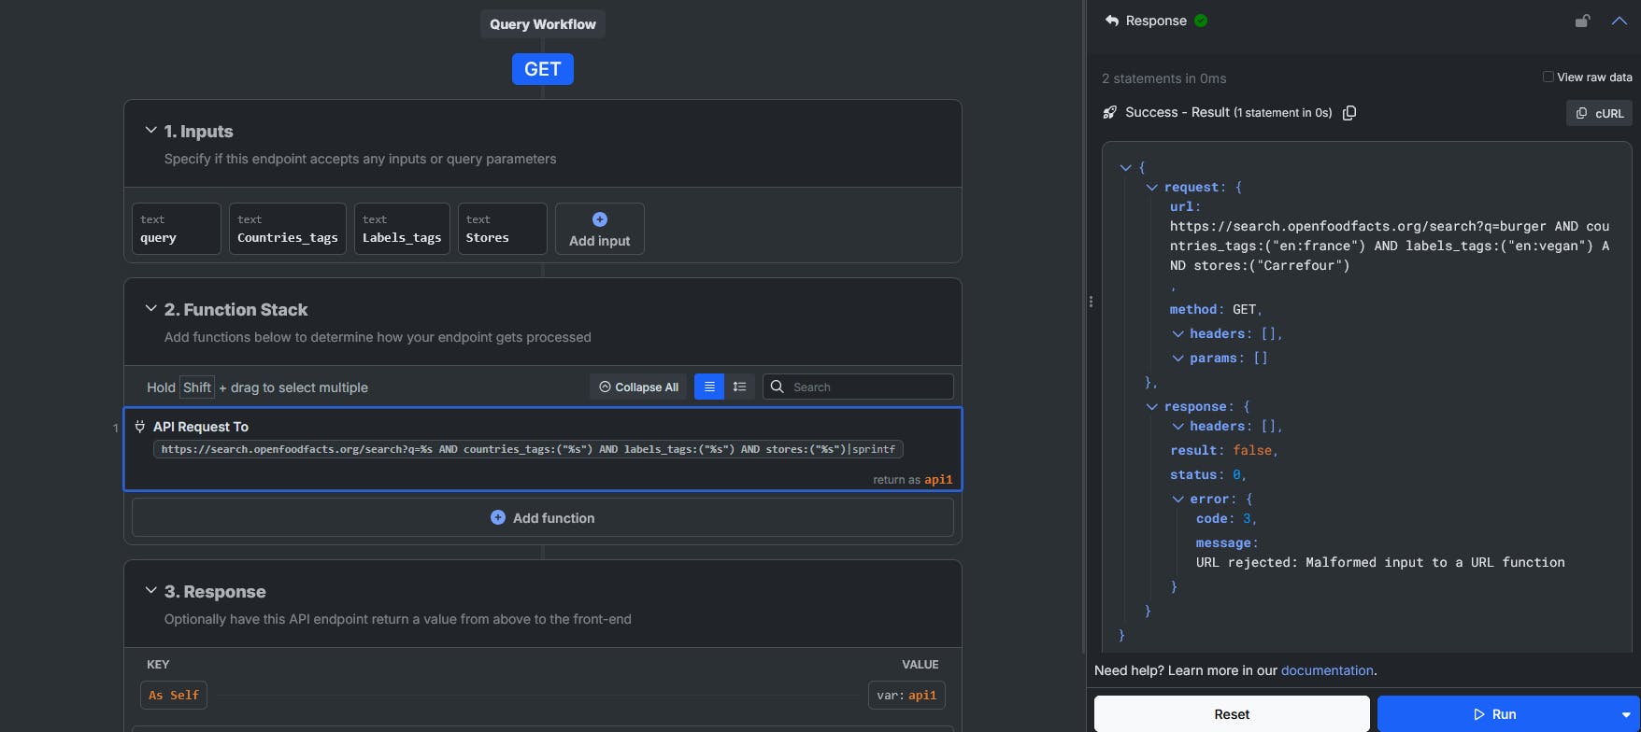Click the search magnifier icon

pos(777,387)
